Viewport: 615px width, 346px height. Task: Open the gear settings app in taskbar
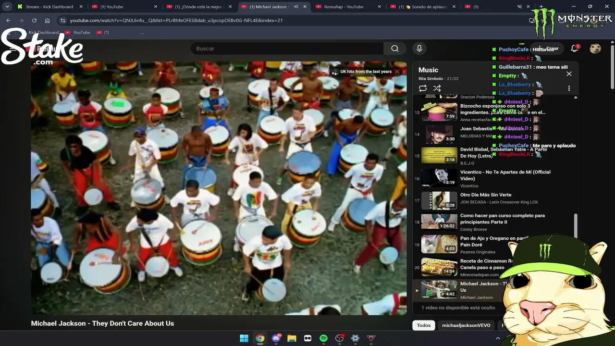pyautogui.click(x=355, y=338)
